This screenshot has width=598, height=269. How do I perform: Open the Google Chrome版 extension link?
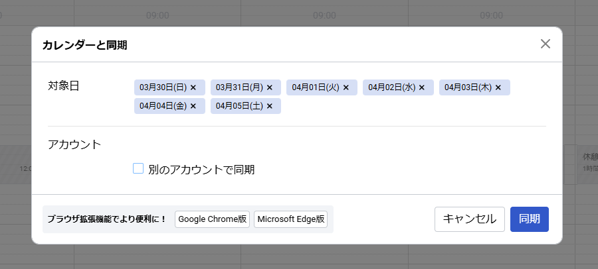click(212, 219)
